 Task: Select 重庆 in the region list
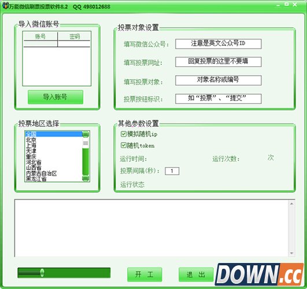click(x=54, y=157)
